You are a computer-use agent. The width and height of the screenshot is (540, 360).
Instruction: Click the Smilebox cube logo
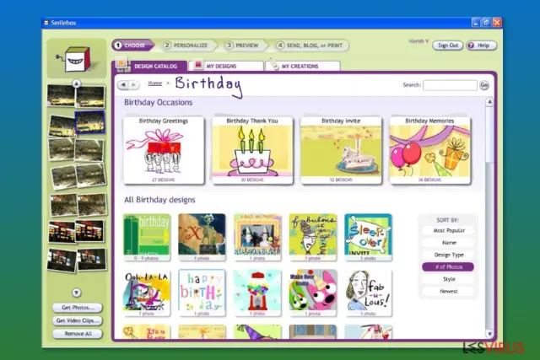76,59
